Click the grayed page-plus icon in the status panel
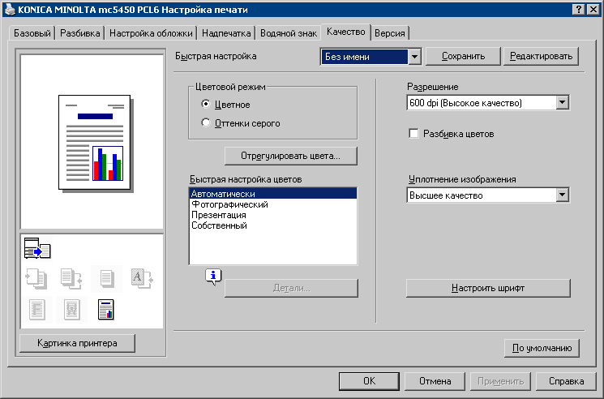The image size is (604, 399). [x=36, y=278]
